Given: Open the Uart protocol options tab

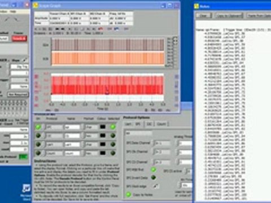Looking at the screenshot, I should tap(128, 124).
